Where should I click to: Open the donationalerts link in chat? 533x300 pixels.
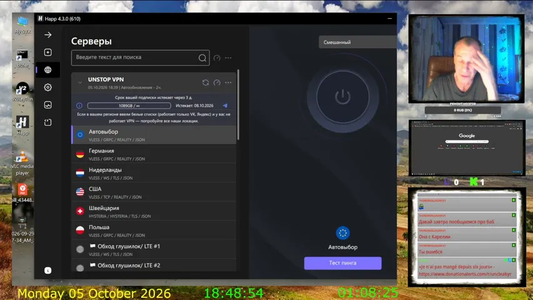point(465,274)
